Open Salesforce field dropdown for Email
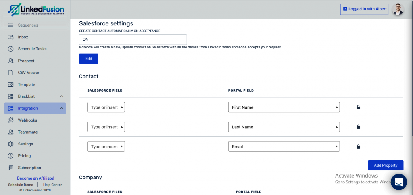This screenshot has height=195, width=413. point(106,147)
